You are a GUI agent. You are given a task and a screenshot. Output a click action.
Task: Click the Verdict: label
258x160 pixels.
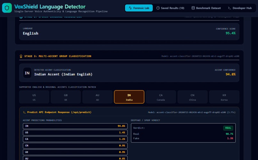[139, 128]
